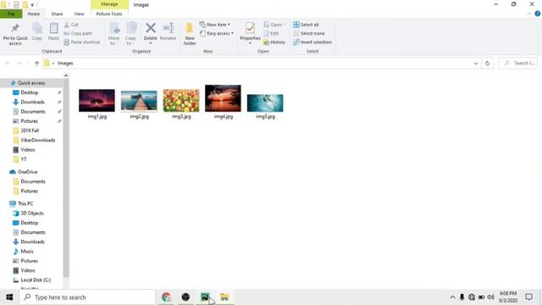Image resolution: width=542 pixels, height=305 pixels.
Task: Click the Back navigation arrow
Action: tap(8, 64)
